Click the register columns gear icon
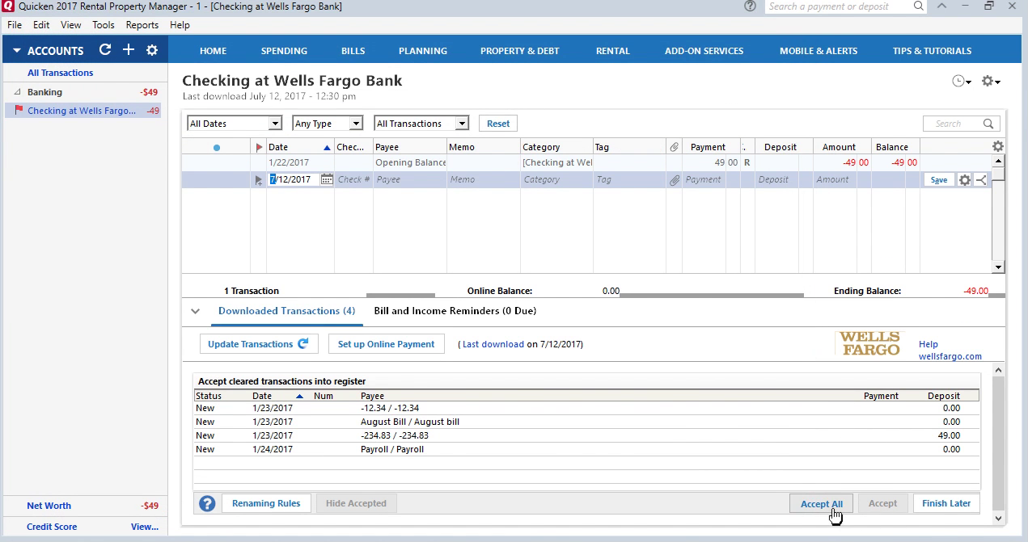The image size is (1028, 542). tap(998, 146)
